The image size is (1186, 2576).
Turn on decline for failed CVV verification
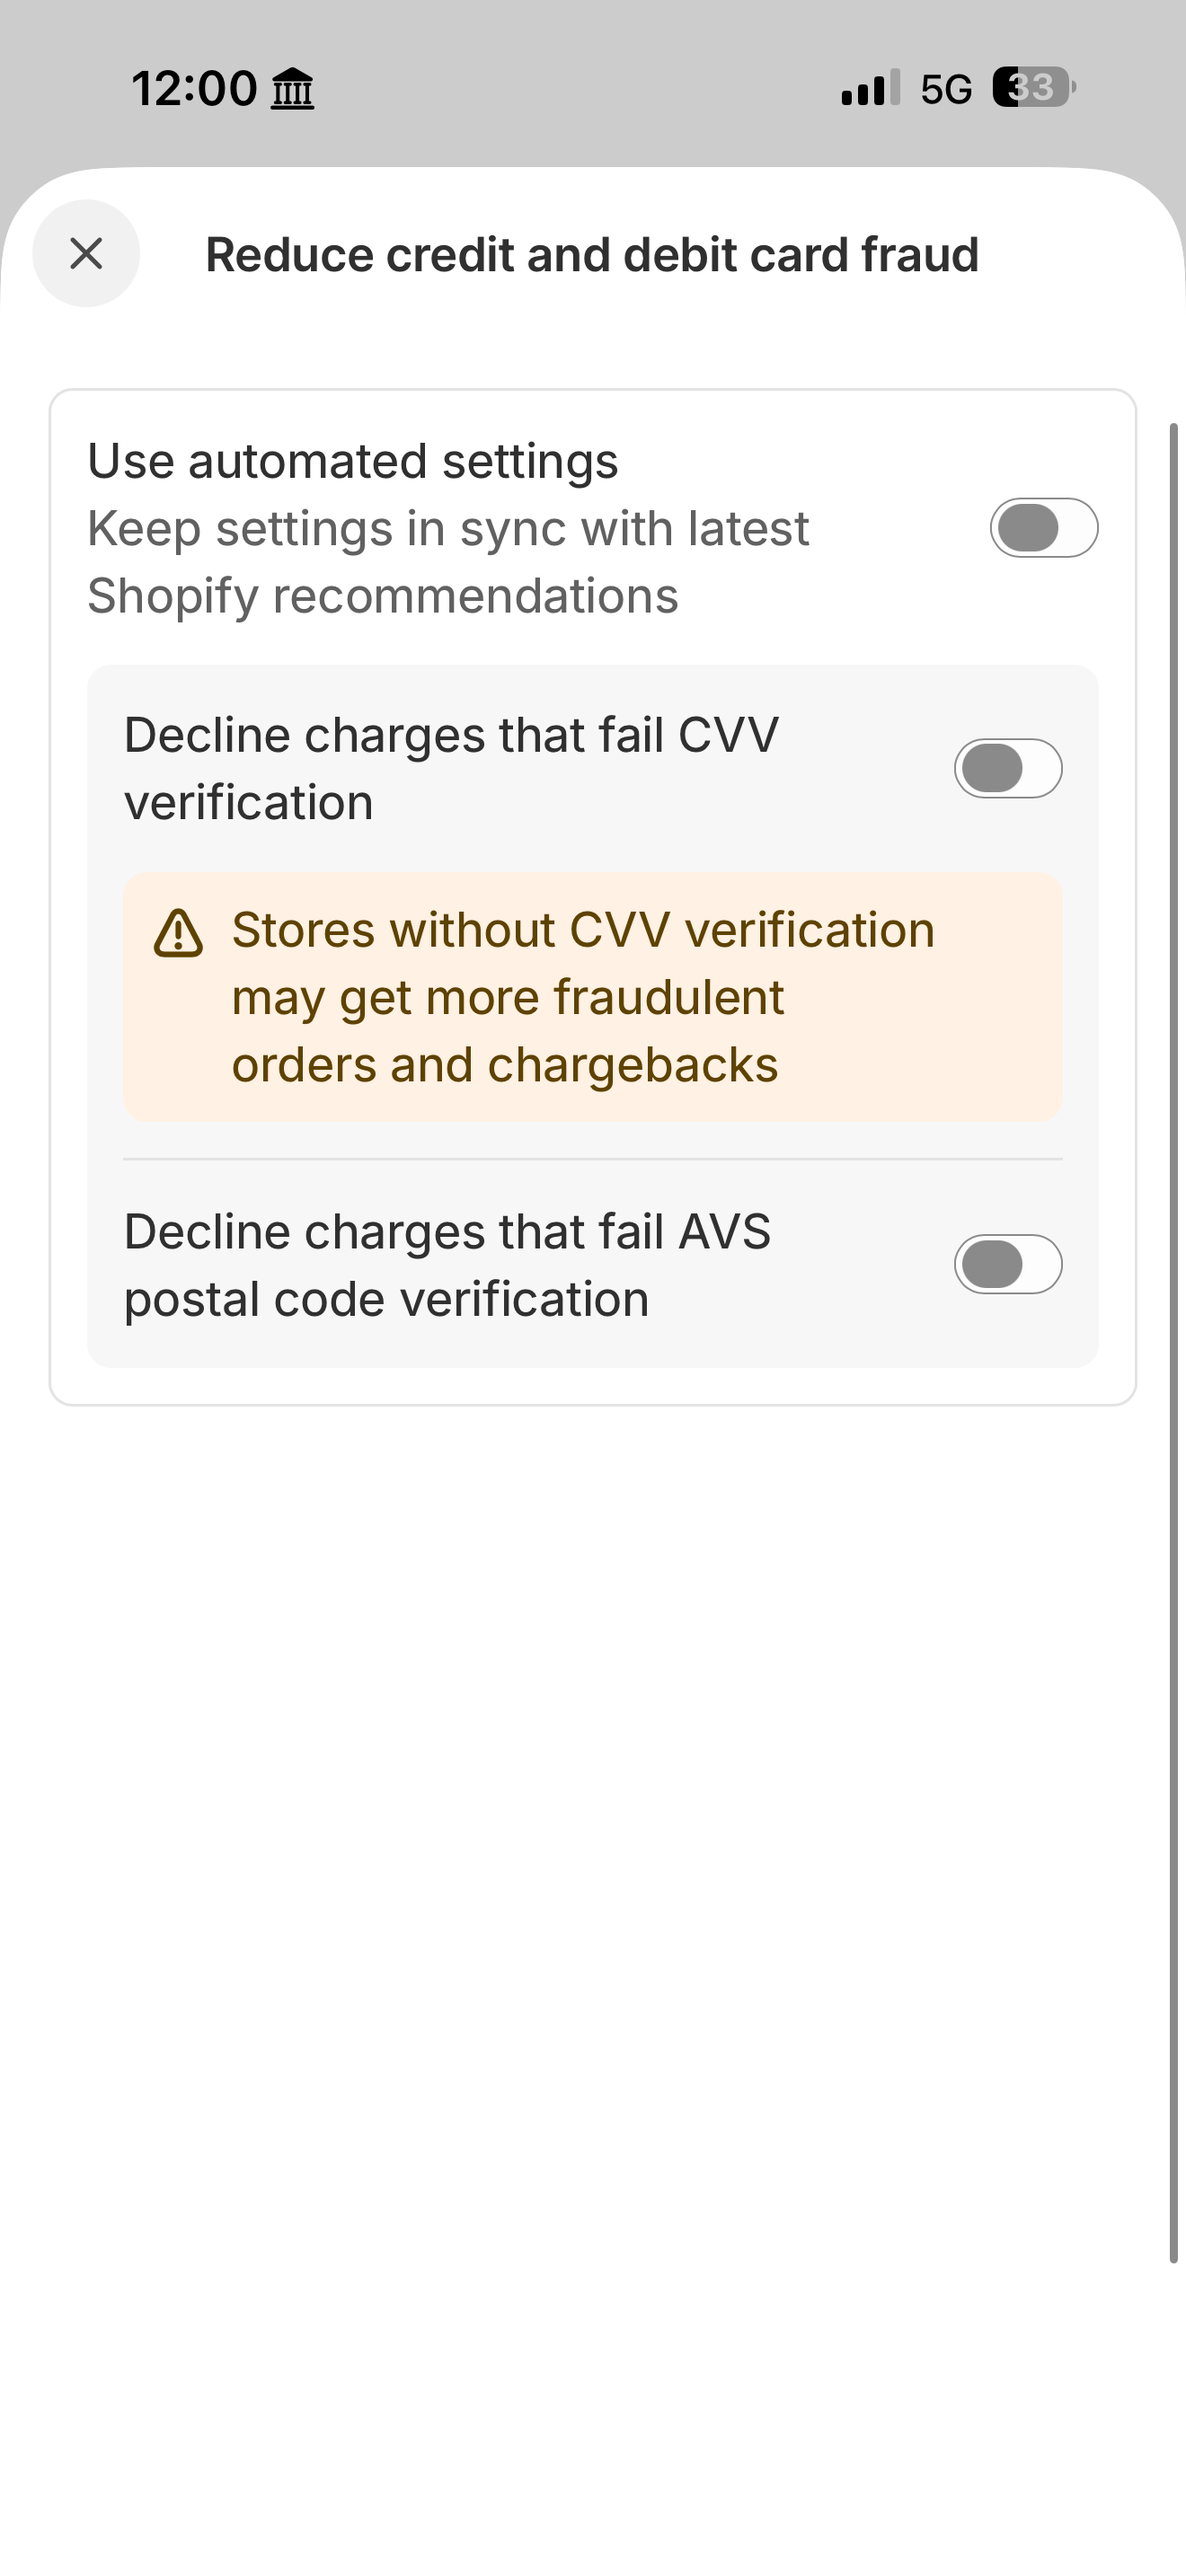(1007, 768)
